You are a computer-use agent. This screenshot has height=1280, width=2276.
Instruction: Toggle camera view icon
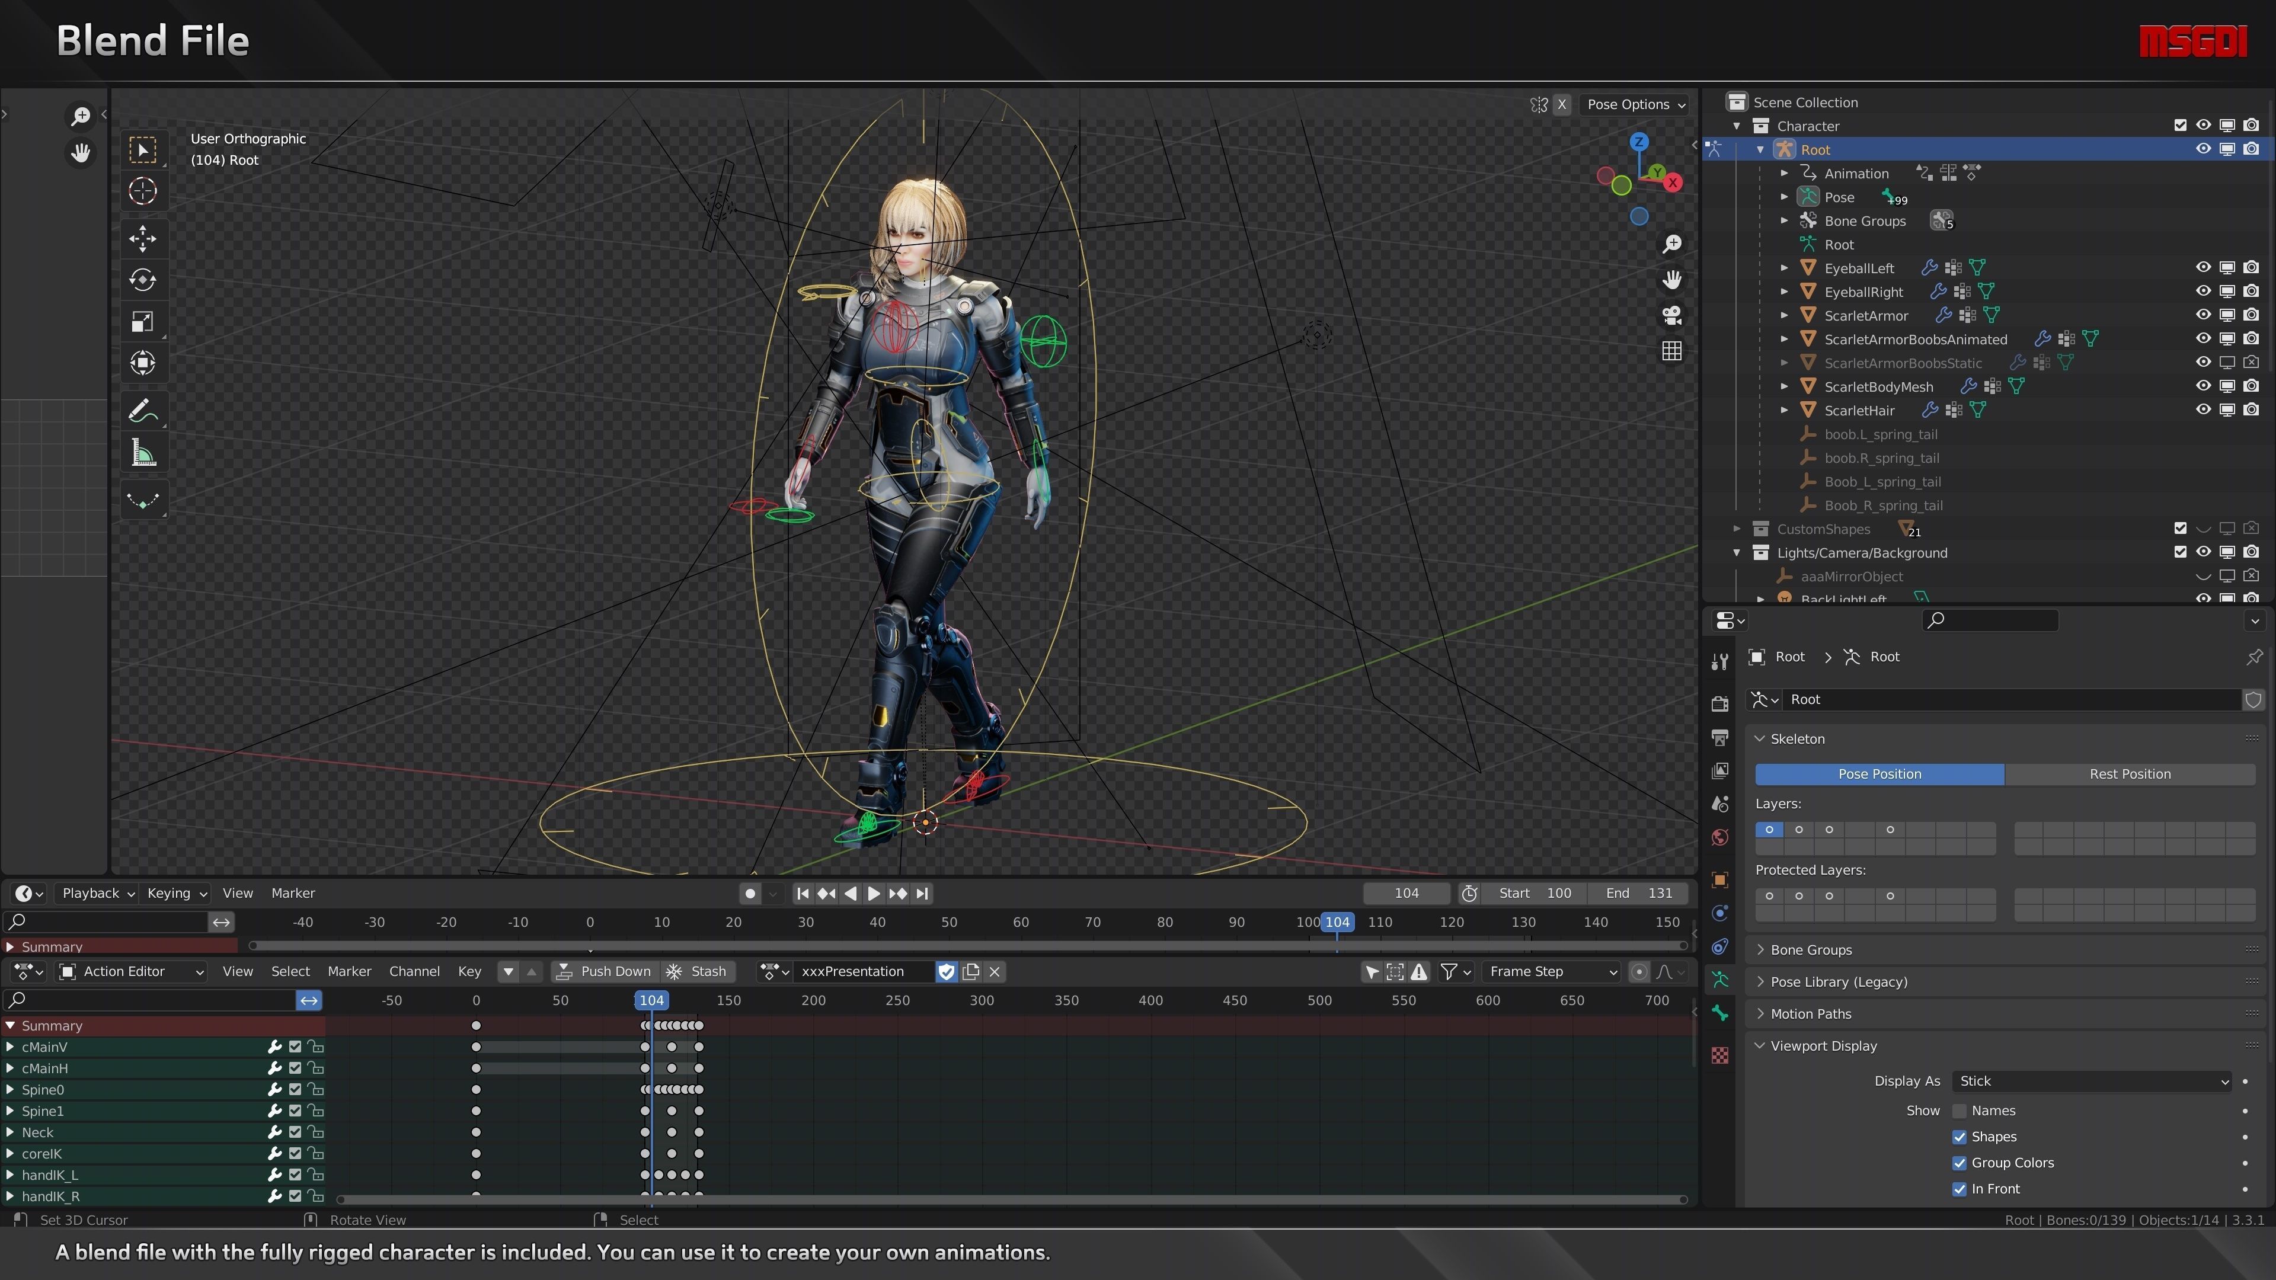(1671, 315)
